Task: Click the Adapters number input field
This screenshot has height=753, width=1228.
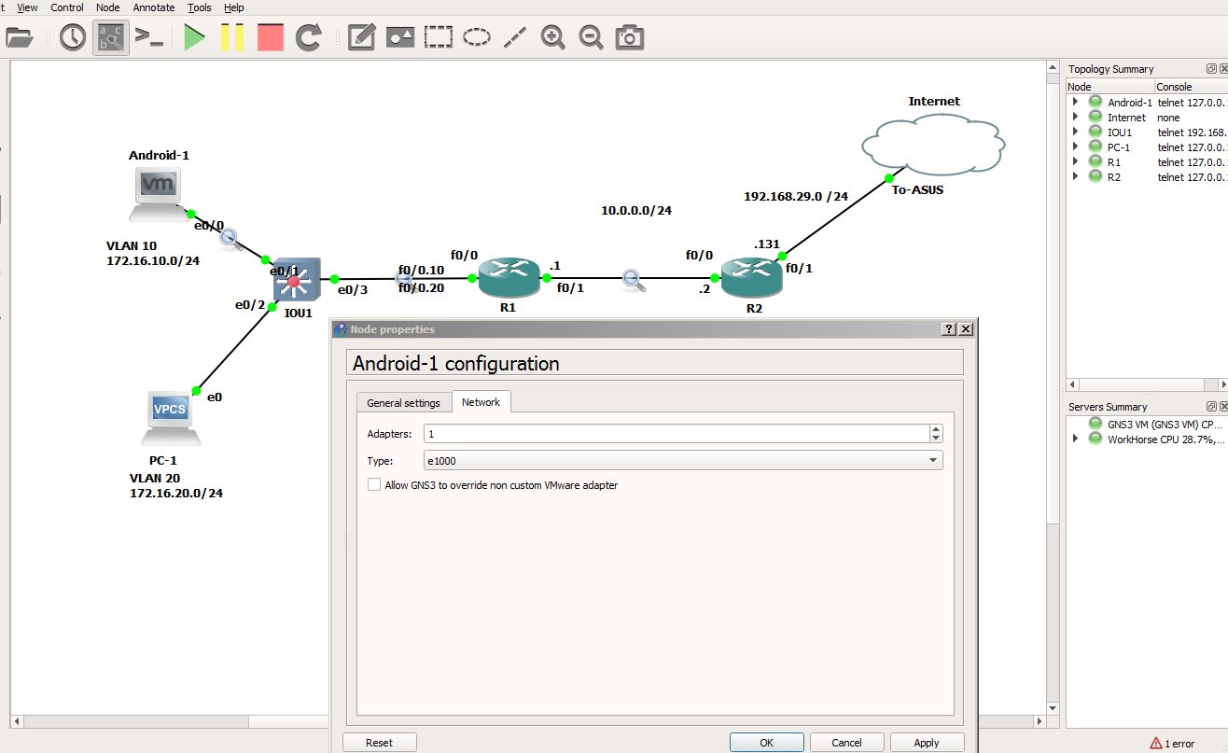Action: click(677, 434)
